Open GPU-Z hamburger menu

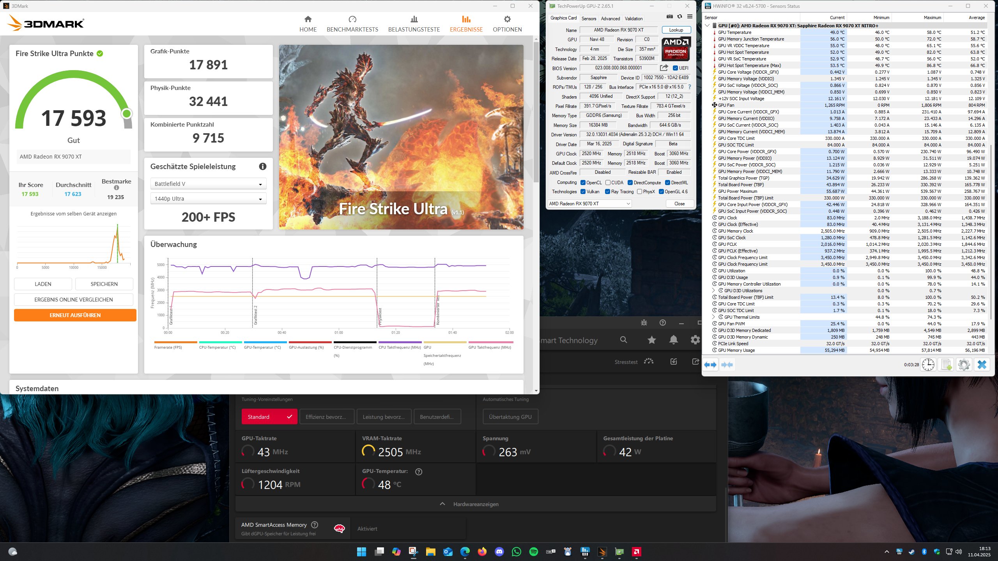[690, 17]
